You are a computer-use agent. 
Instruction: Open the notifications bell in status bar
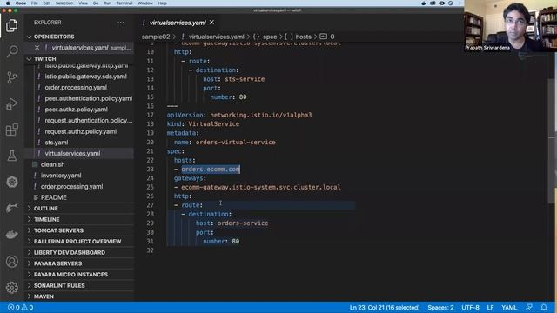click(544, 307)
